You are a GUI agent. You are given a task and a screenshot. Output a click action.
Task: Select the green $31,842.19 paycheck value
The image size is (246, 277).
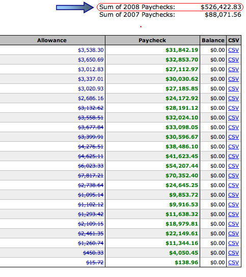pos(182,50)
